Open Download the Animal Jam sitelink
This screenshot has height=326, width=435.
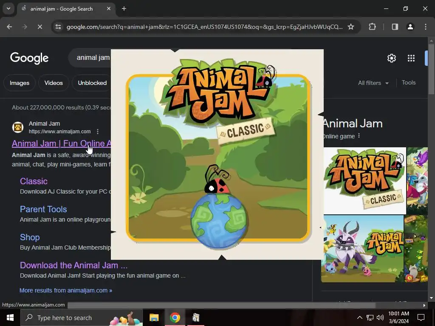pyautogui.click(x=73, y=265)
